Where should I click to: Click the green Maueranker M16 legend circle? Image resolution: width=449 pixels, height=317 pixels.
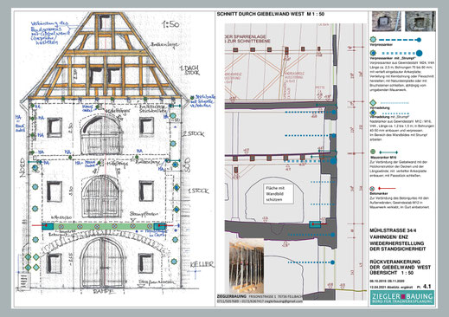click(373, 152)
